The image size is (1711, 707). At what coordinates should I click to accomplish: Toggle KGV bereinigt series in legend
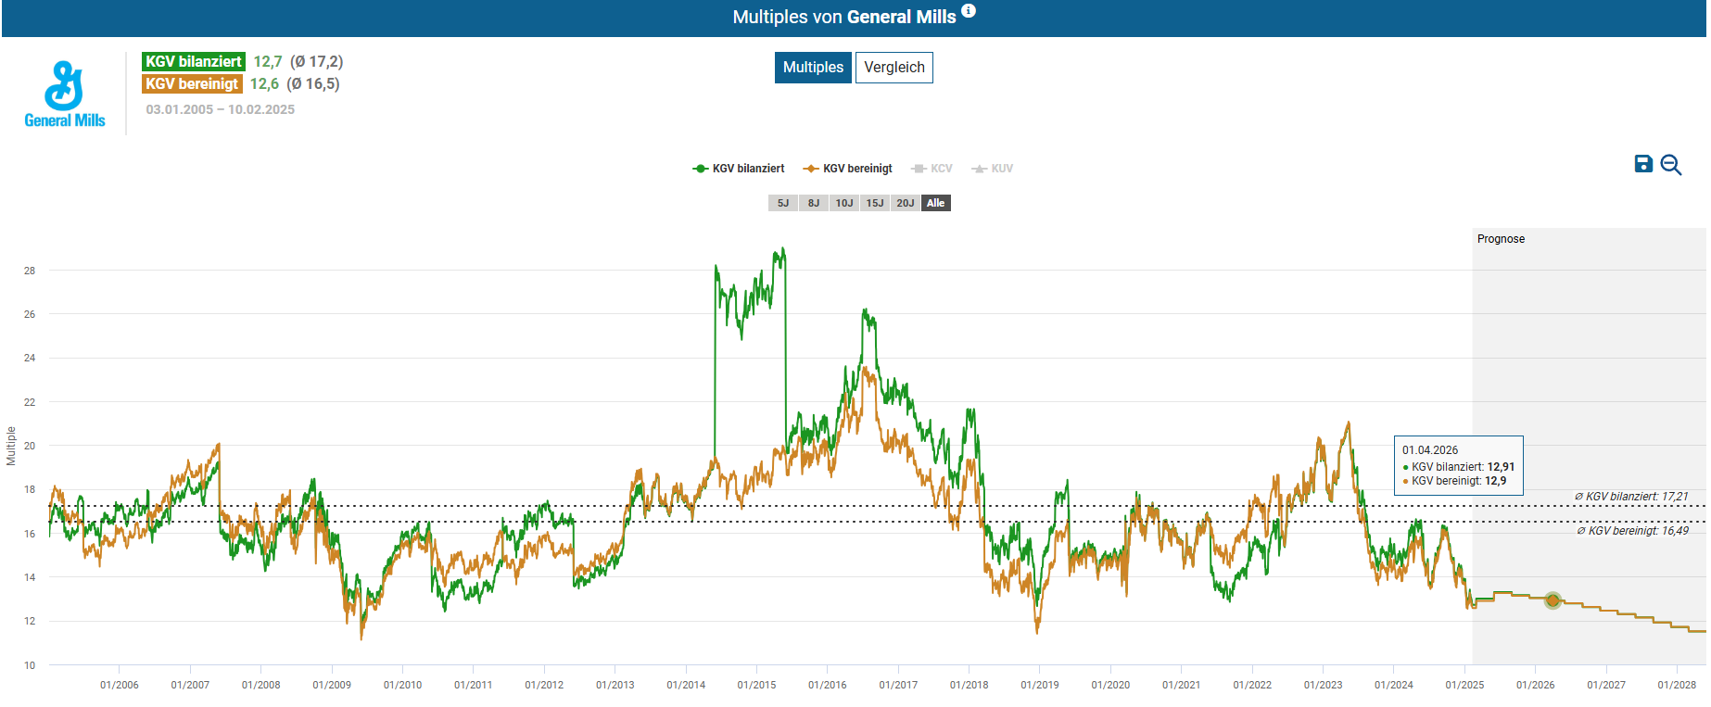point(848,169)
